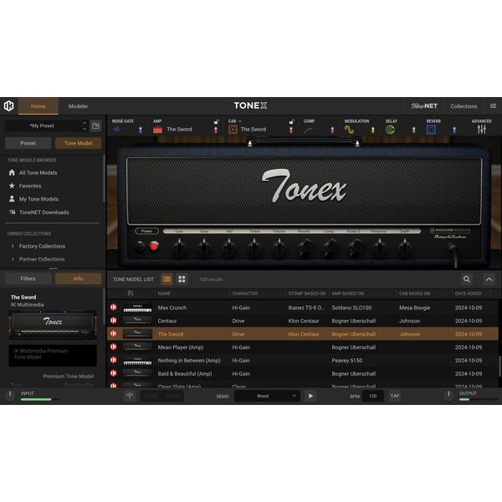Click IK icon on Max Crunch row
This screenshot has width=502, height=502.
tap(113, 307)
